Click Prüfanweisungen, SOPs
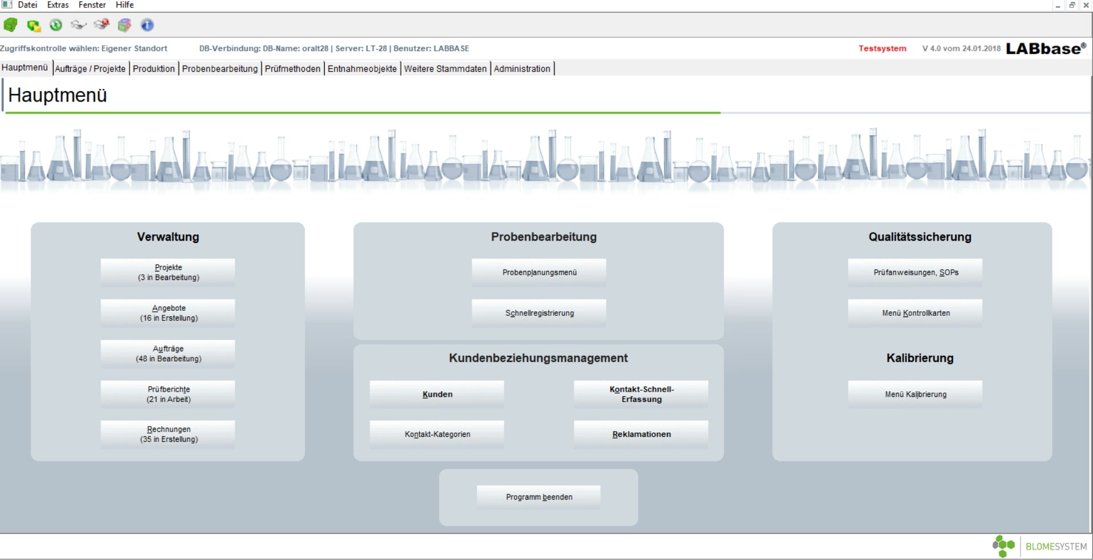 click(914, 272)
